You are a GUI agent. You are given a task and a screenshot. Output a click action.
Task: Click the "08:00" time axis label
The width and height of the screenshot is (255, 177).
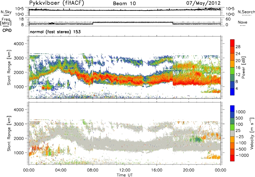coord(93,170)
